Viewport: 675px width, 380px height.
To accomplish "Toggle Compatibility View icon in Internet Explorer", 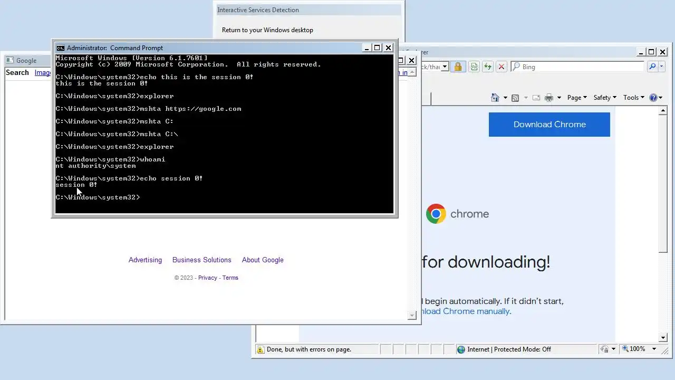I will pyautogui.click(x=474, y=66).
